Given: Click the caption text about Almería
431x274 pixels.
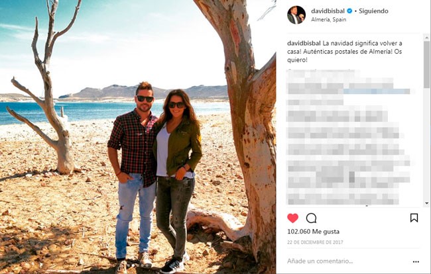Looking at the screenshot, I should (345, 51).
